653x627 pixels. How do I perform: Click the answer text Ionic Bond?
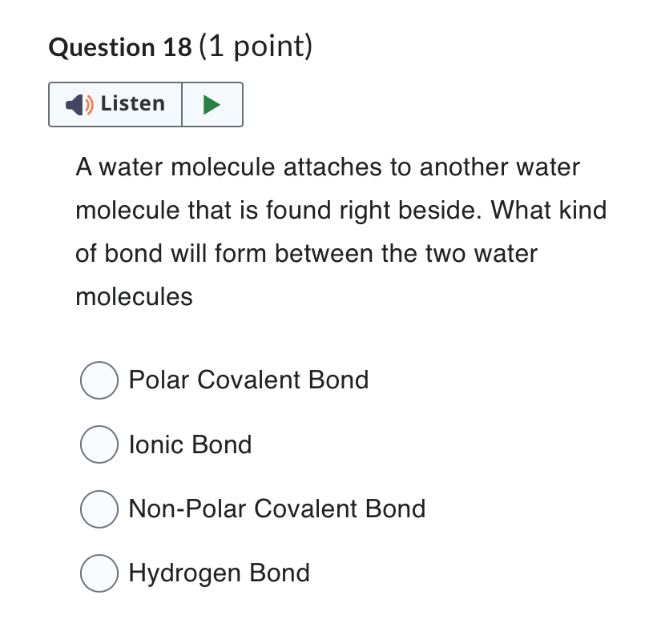coord(190,445)
